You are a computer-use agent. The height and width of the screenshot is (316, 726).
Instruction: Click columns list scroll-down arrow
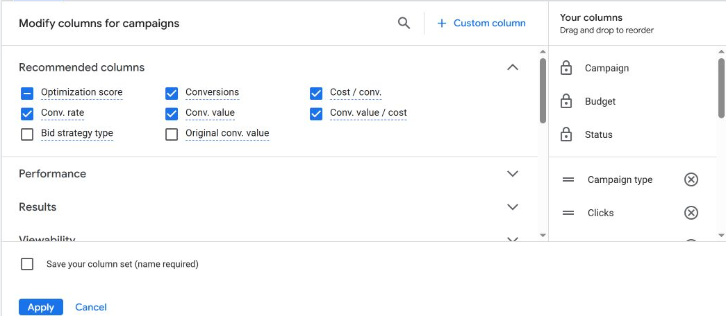(543, 236)
